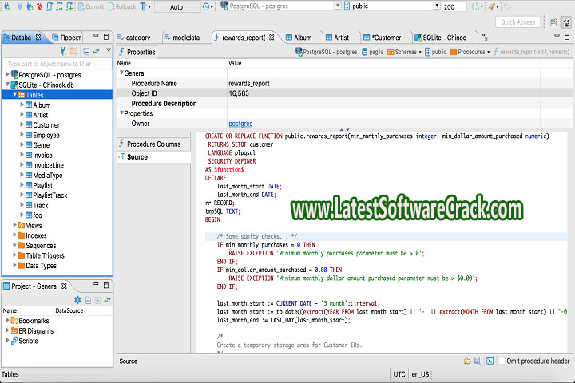Click the Commit toolbar button

[89, 6]
